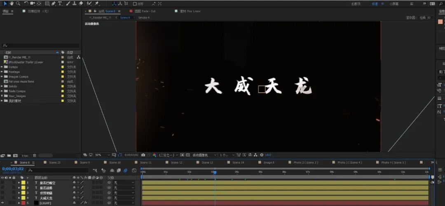Toggle the region of interest in viewer
Image resolution: width=445 pixels, height=206 pixels.
182,155
